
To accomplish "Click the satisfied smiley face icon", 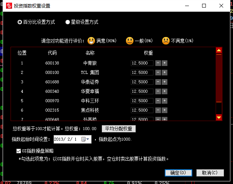I will (x=91, y=40).
